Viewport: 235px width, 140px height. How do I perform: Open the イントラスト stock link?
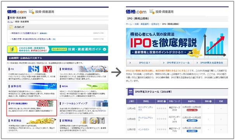coord(143,129)
